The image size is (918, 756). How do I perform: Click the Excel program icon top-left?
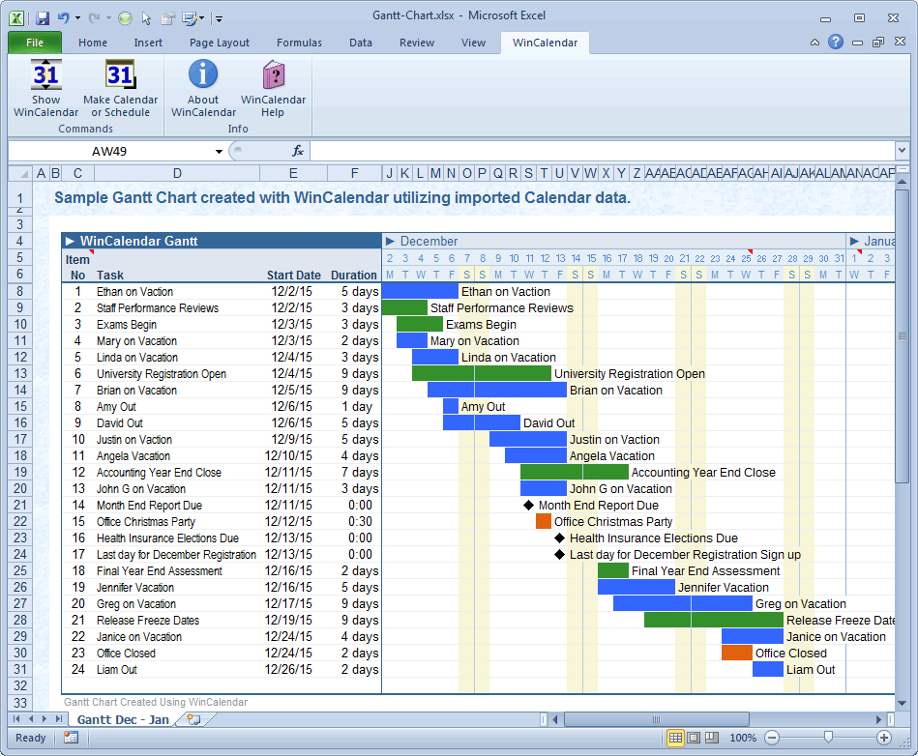click(15, 17)
